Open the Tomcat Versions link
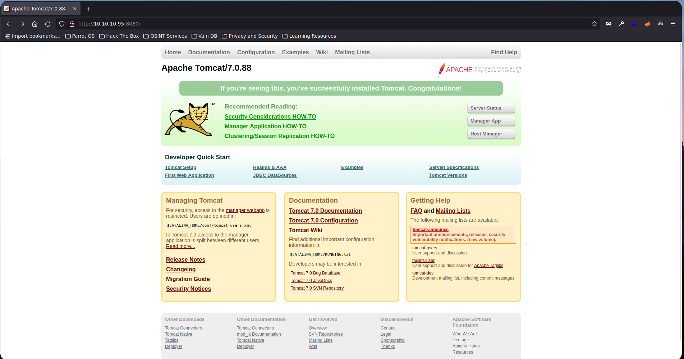 point(448,175)
